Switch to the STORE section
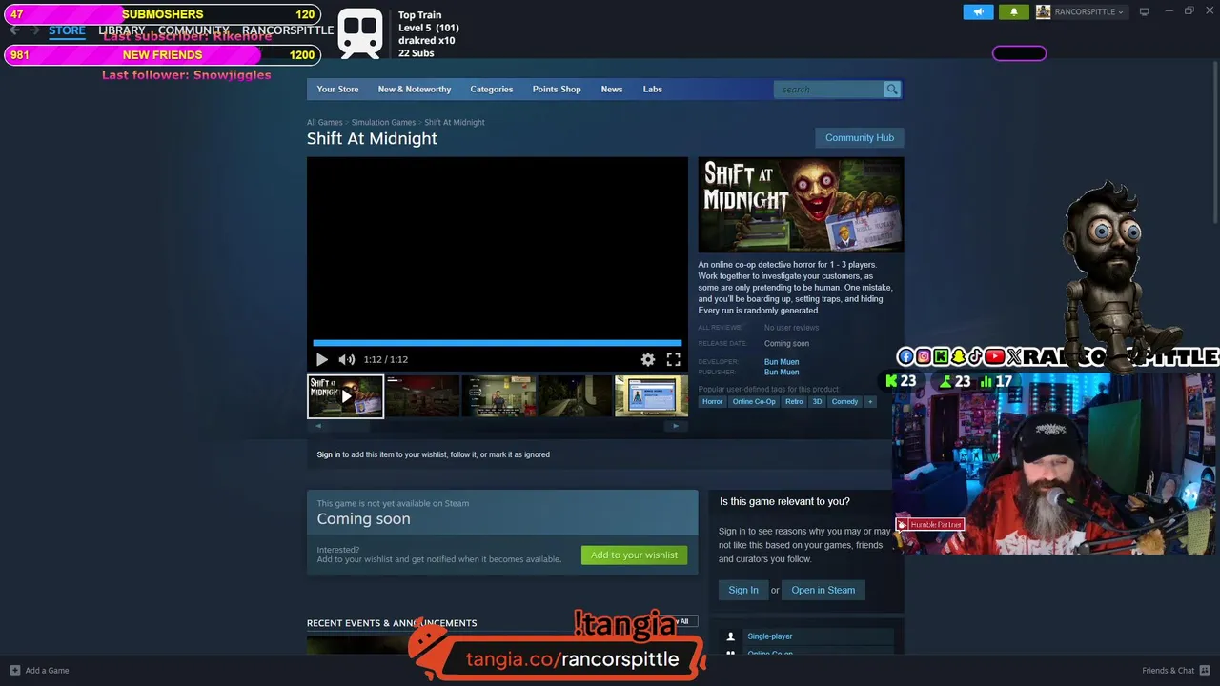1220x686 pixels. tap(67, 30)
